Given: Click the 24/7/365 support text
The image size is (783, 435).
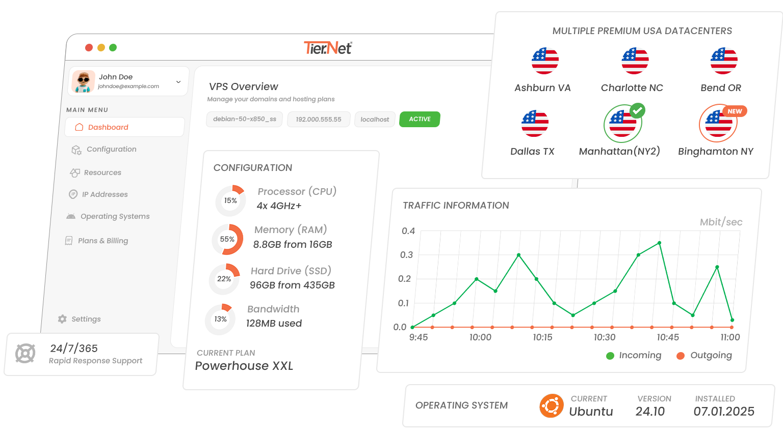Looking at the screenshot, I should [74, 349].
